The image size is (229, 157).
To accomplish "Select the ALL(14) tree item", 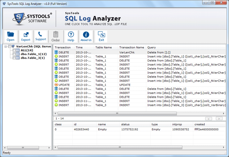I will click(27, 50).
